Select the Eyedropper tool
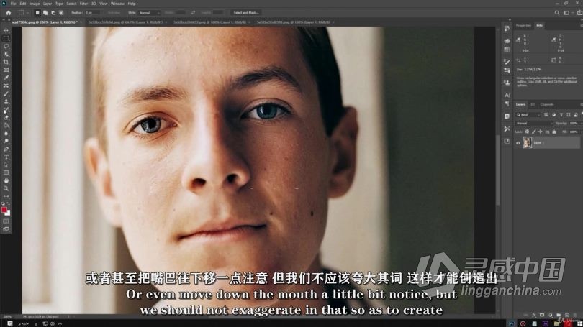 coord(6,78)
